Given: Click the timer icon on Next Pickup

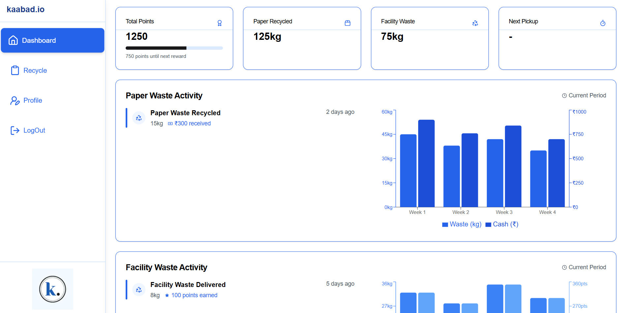Looking at the screenshot, I should pos(603,23).
